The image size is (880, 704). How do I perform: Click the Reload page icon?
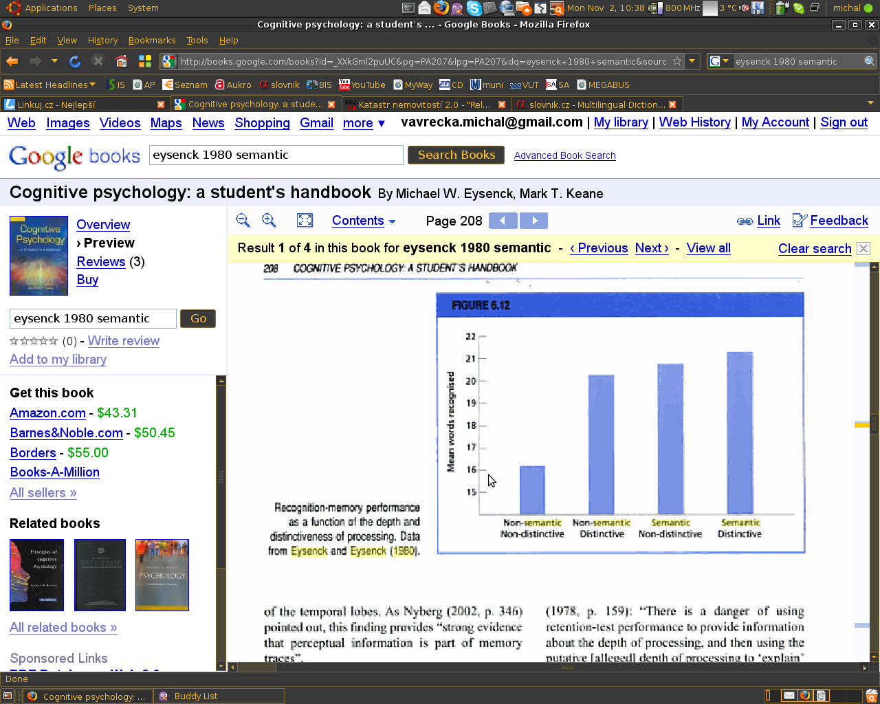(75, 61)
